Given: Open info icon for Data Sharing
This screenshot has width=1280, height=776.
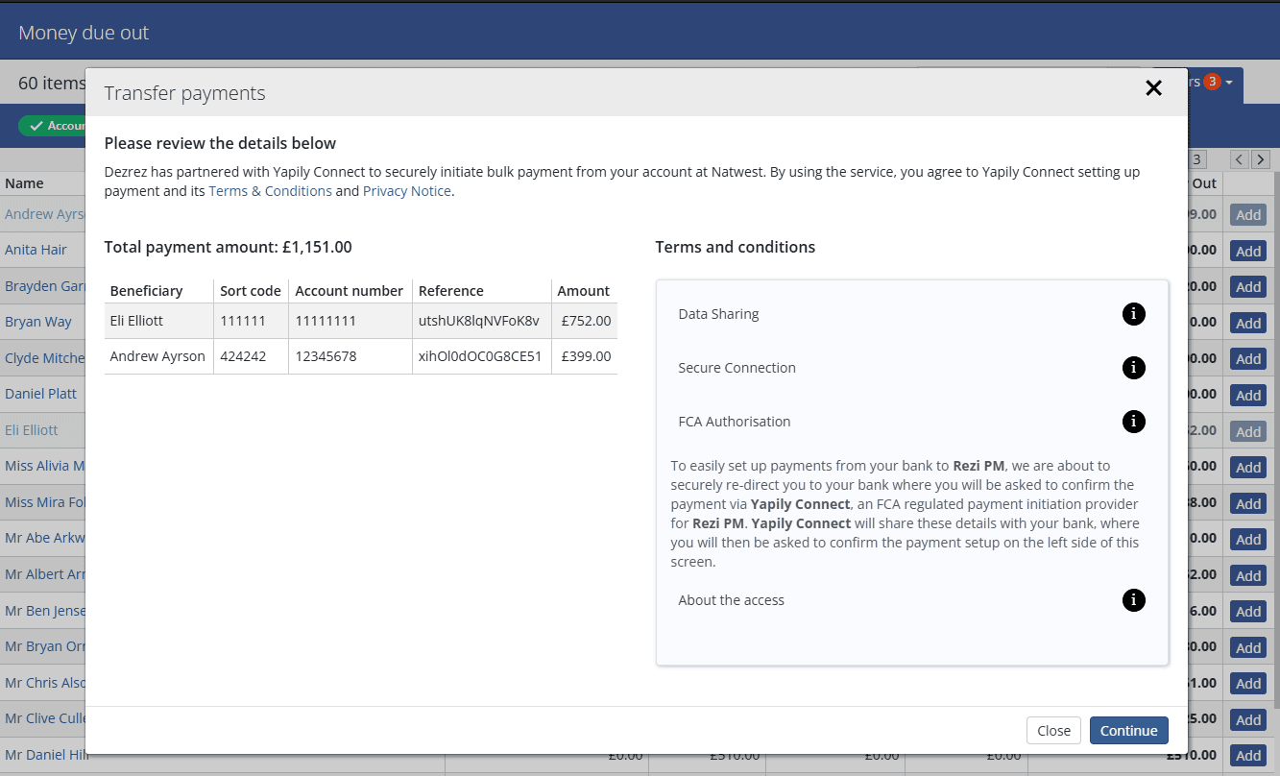Looking at the screenshot, I should 1134,314.
